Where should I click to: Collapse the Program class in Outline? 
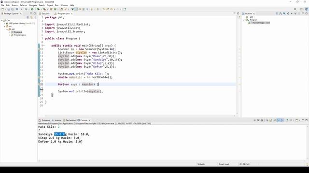(244, 20)
